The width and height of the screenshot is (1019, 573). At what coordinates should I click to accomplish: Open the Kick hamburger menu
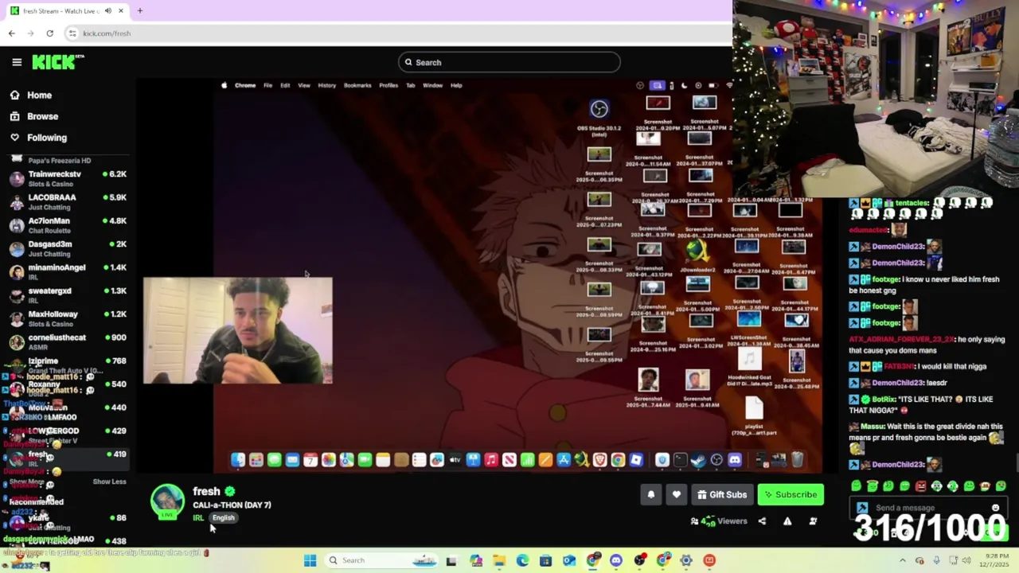click(x=17, y=62)
